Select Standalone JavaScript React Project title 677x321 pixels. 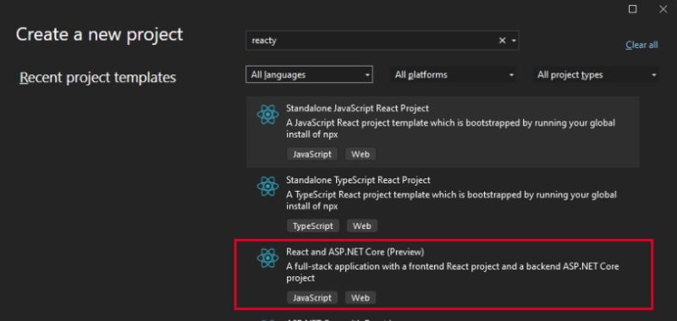pyautogui.click(x=357, y=108)
